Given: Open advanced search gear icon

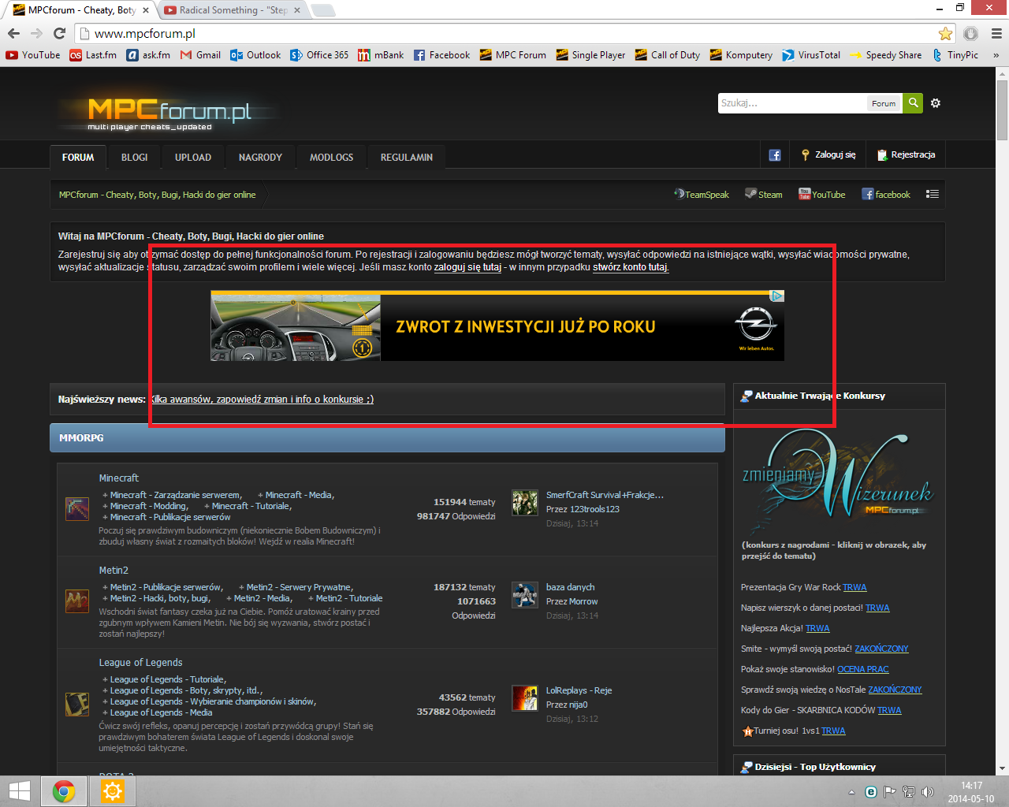Looking at the screenshot, I should [936, 103].
